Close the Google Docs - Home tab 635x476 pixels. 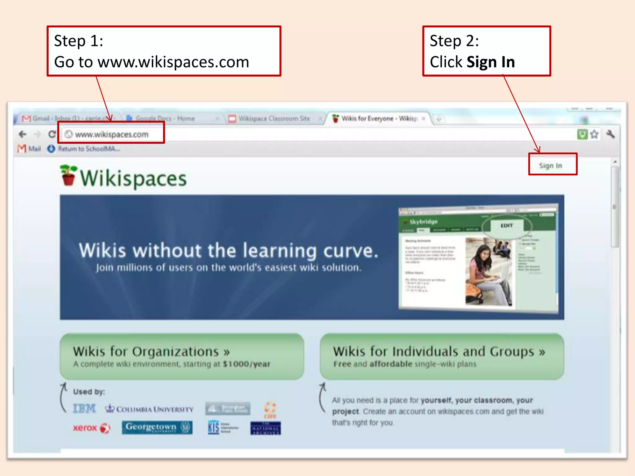click(217, 118)
